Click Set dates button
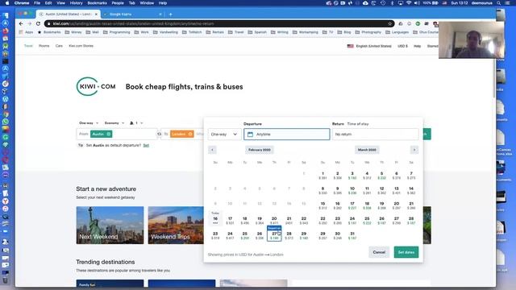 (x=406, y=252)
